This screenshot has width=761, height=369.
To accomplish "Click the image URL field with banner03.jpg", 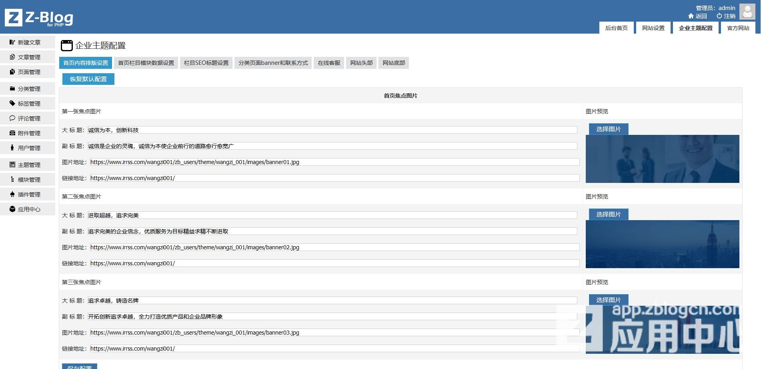I will pyautogui.click(x=334, y=333).
